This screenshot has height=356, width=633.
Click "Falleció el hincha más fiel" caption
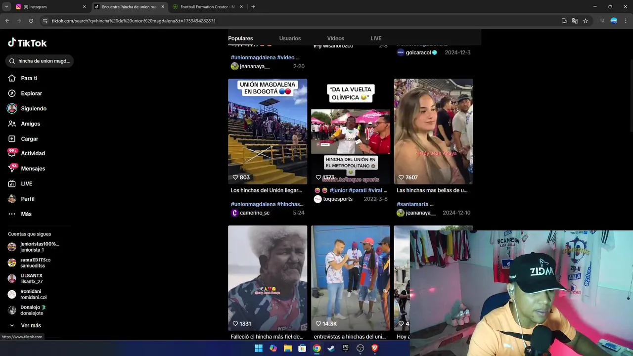(267, 337)
